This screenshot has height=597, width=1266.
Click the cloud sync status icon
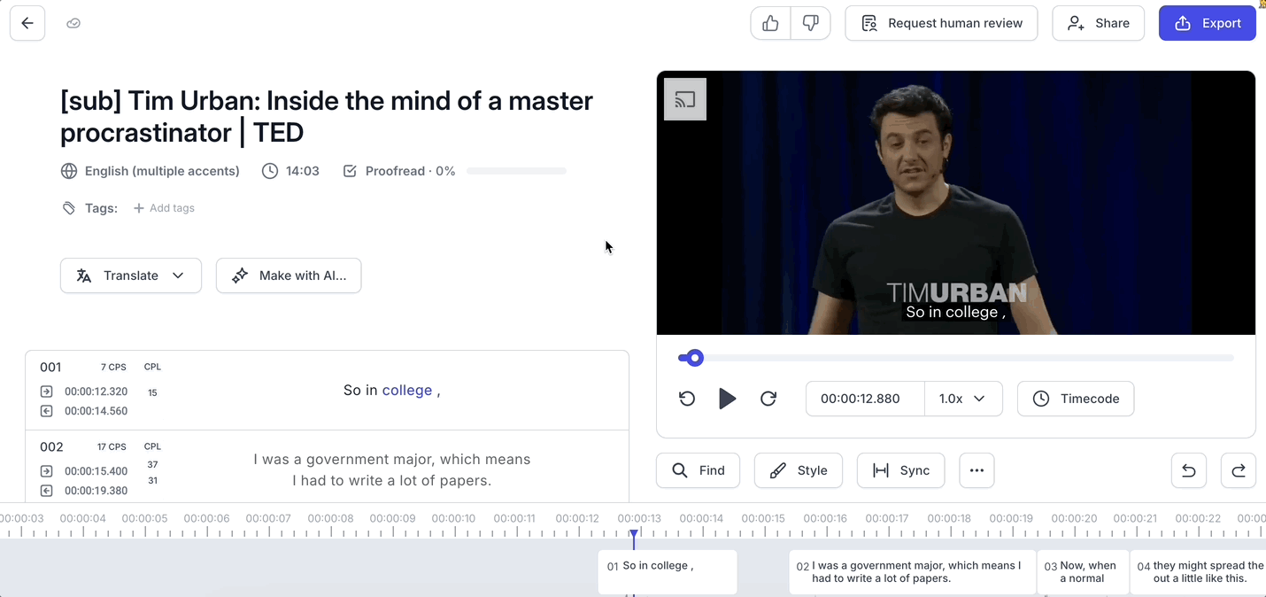tap(73, 23)
